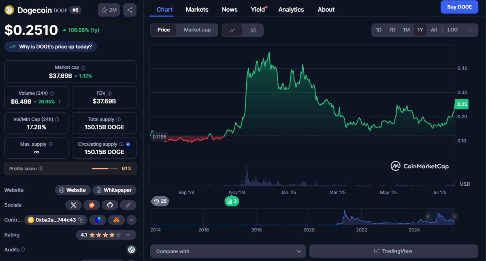Click Vol/Mkt Cap info icon
This screenshot has height=261, width=486.
[x=57, y=119]
